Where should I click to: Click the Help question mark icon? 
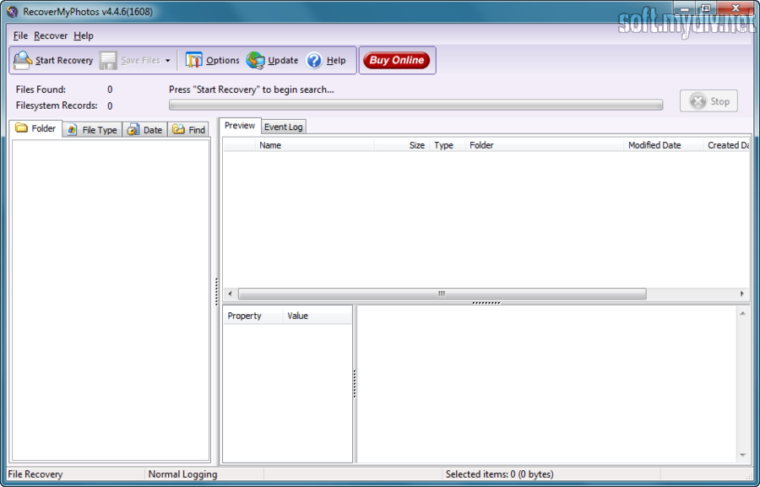tap(314, 61)
